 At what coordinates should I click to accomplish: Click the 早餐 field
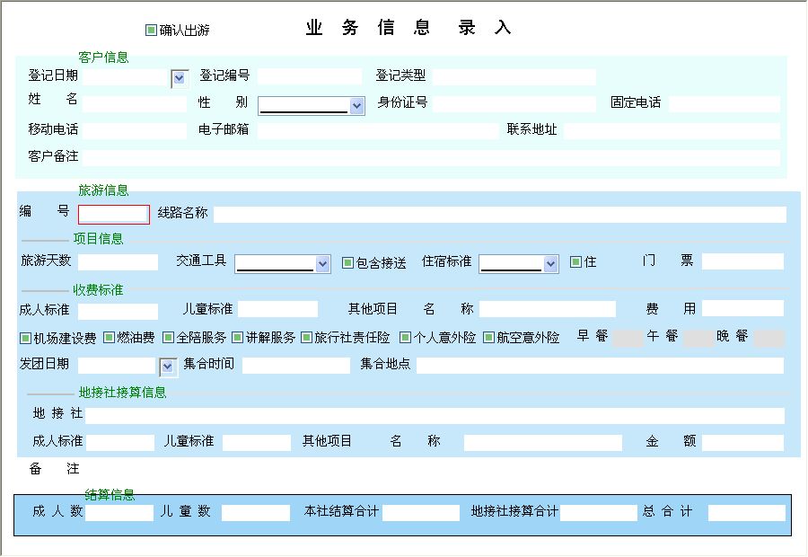click(x=628, y=339)
